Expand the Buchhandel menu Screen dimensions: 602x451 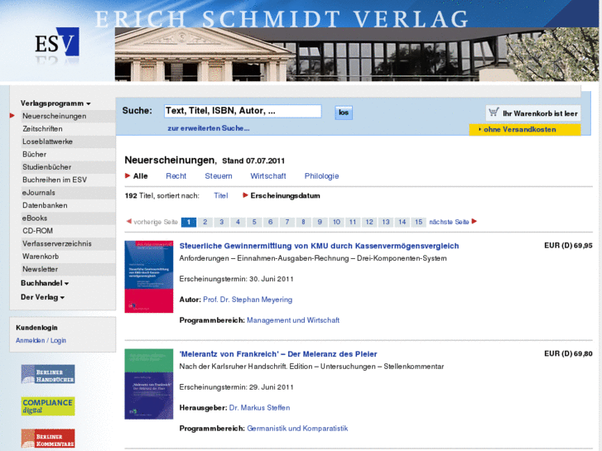click(x=45, y=283)
